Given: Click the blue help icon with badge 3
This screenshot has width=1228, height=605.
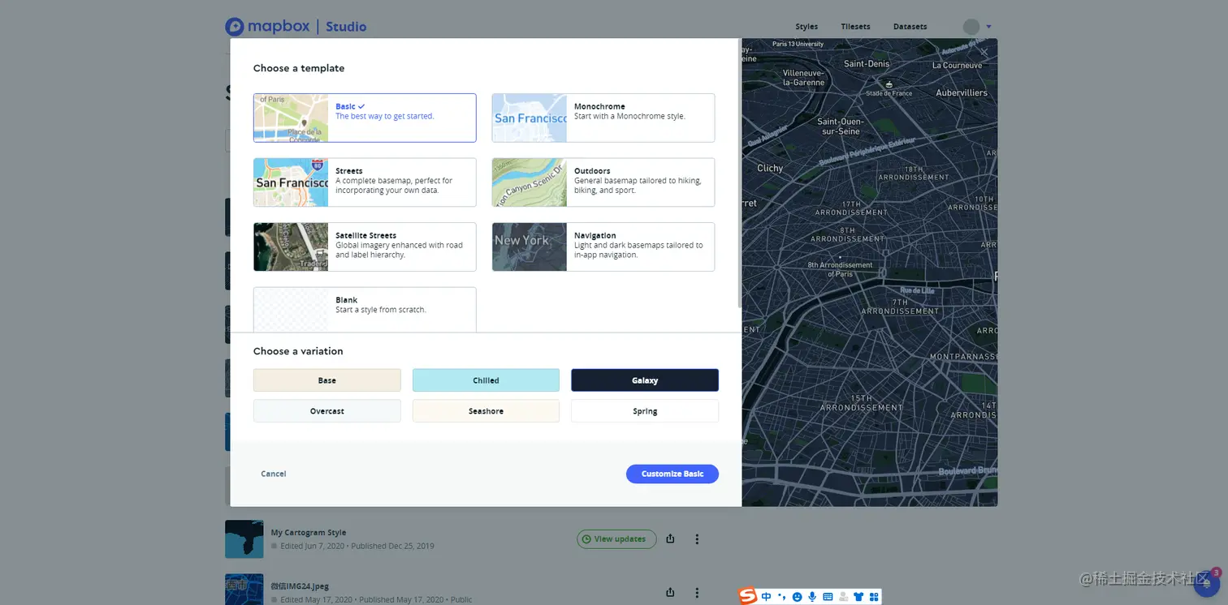Looking at the screenshot, I should [1207, 582].
